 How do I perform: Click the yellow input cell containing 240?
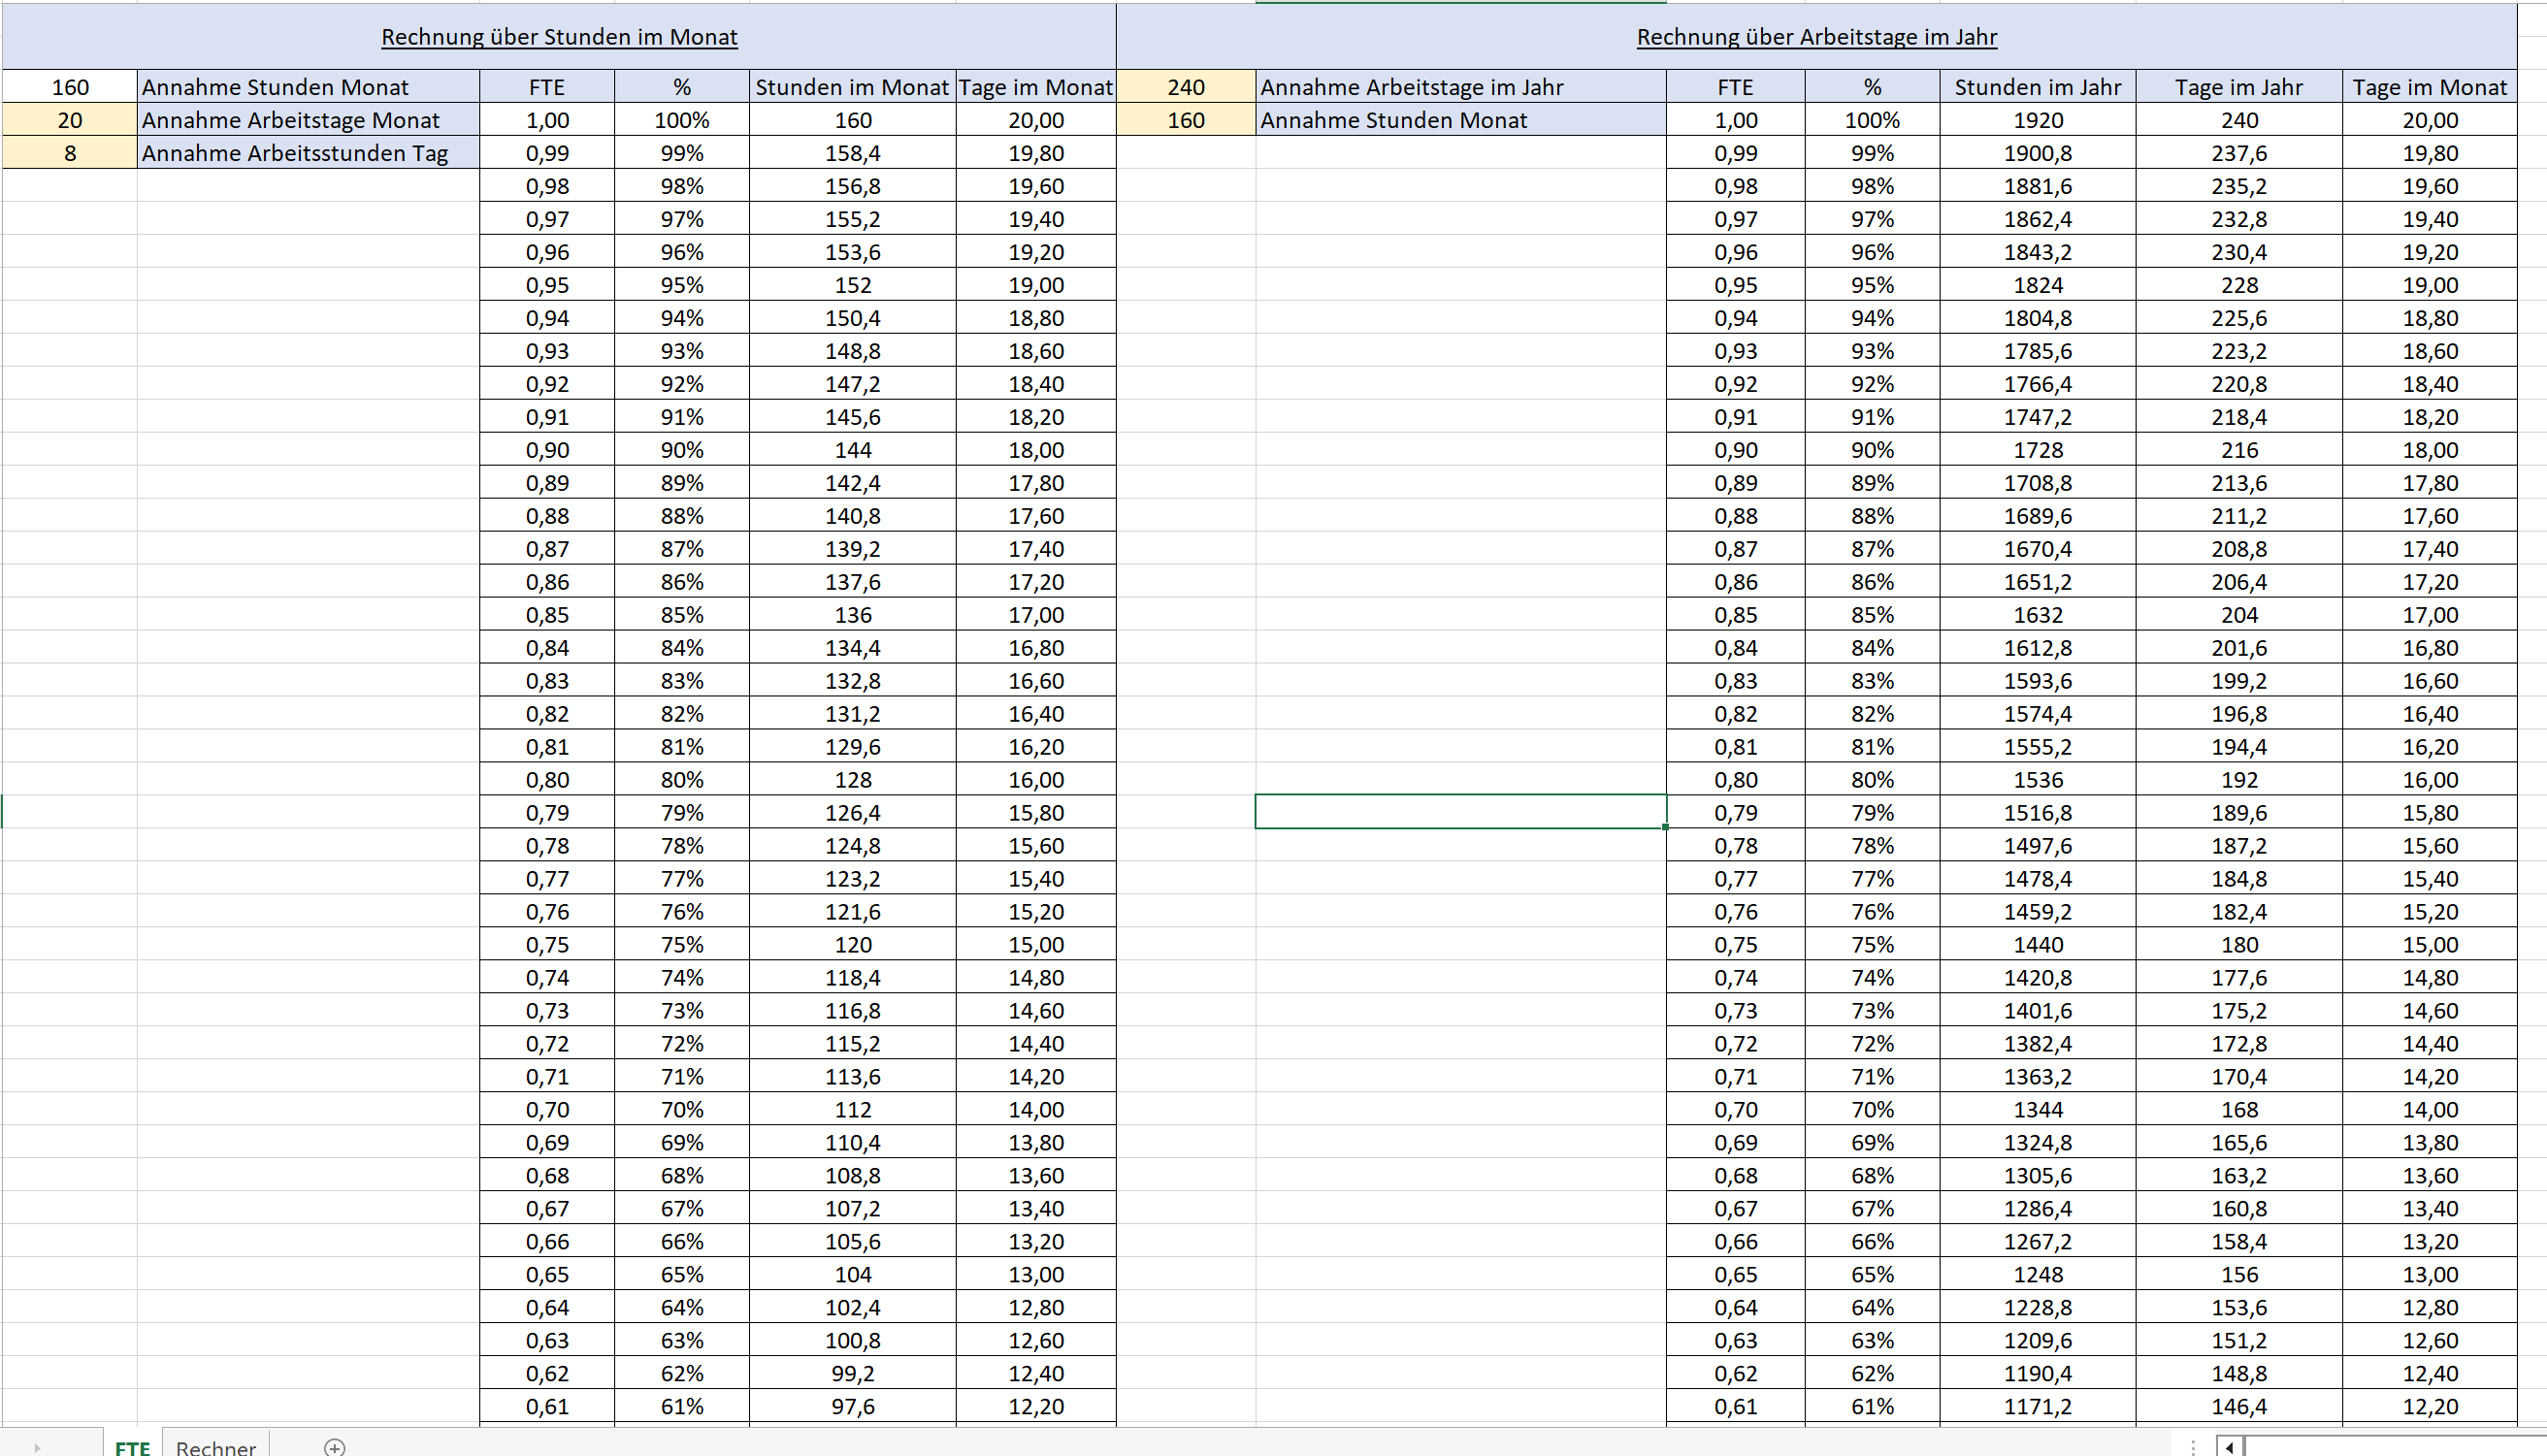pos(1186,87)
